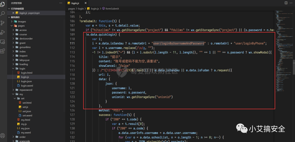Viewport: 295px width, 142px height.
Task: Click line number 111 in gutter
Action: point(72,43)
